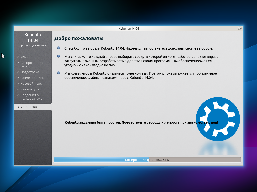Image resolution: width=257 pixels, height=192 pixels.
Task: Click the arrow bullet beside 'Спасибо, что выбрали'
Action: click(x=59, y=48)
